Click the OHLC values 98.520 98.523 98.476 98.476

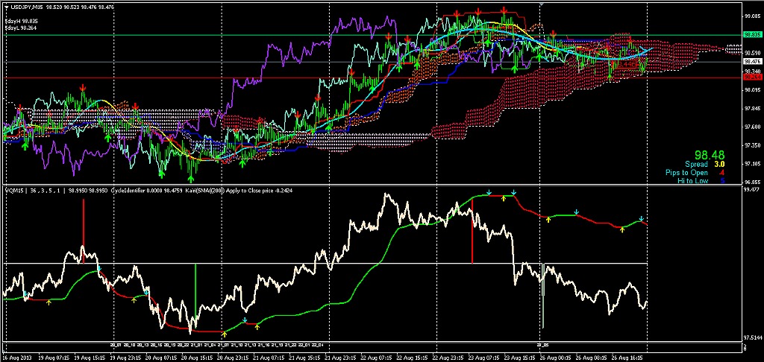(x=79, y=7)
